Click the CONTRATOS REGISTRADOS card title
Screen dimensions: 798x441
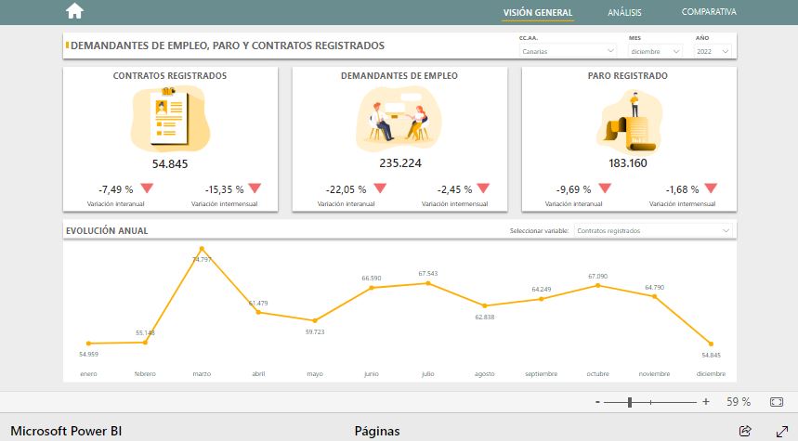click(x=170, y=76)
